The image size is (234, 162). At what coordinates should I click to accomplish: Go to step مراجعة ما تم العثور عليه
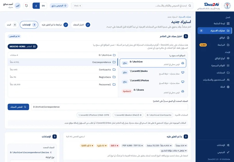[x=54, y=25]
